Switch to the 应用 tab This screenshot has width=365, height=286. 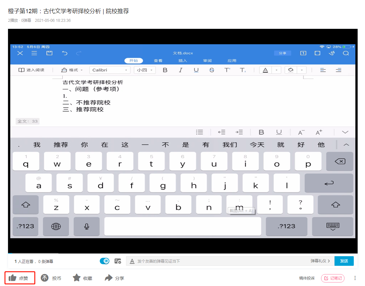(x=232, y=61)
